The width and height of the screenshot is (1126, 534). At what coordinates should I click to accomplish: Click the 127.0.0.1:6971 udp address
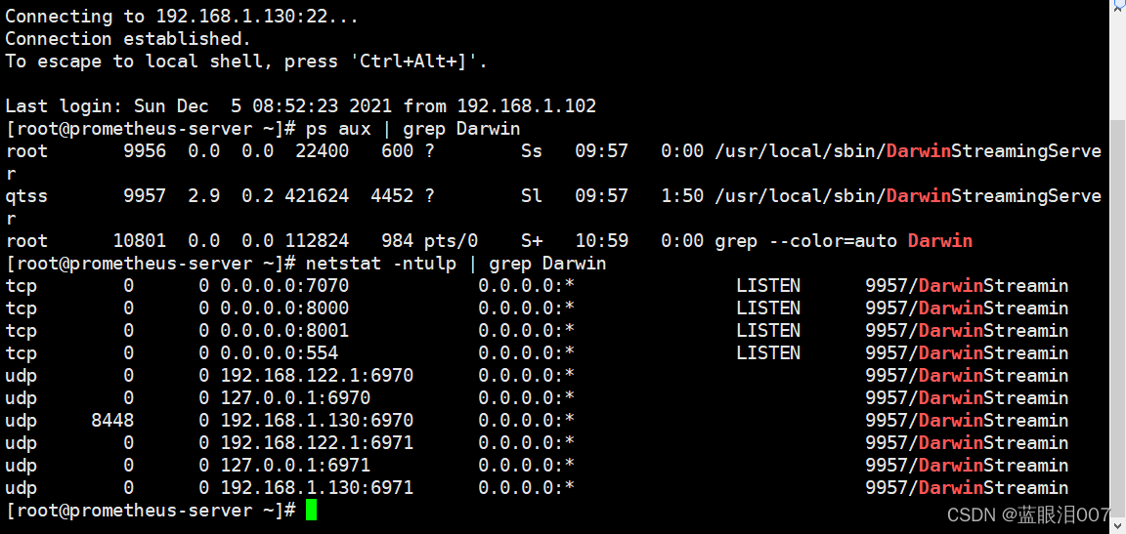[x=295, y=466]
